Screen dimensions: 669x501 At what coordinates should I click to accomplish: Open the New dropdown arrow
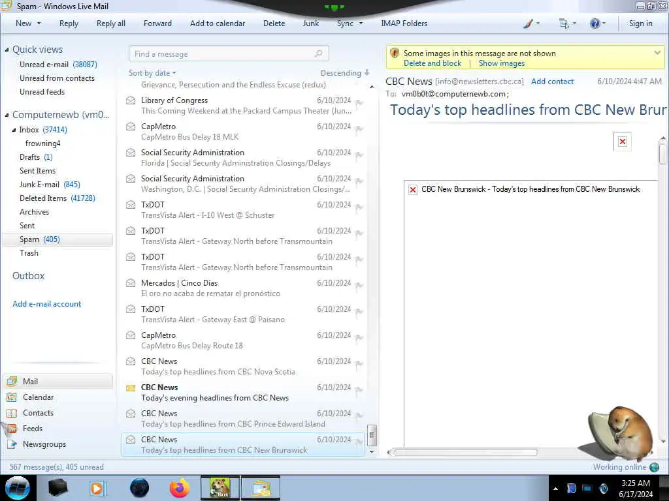(x=39, y=23)
